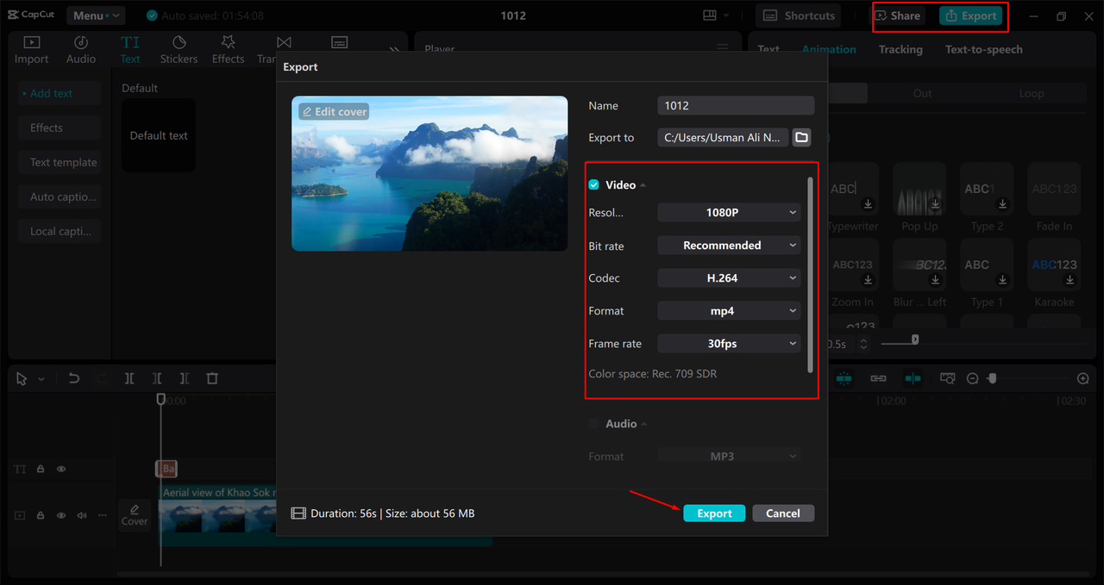Click the Default text thumbnail

(x=159, y=135)
